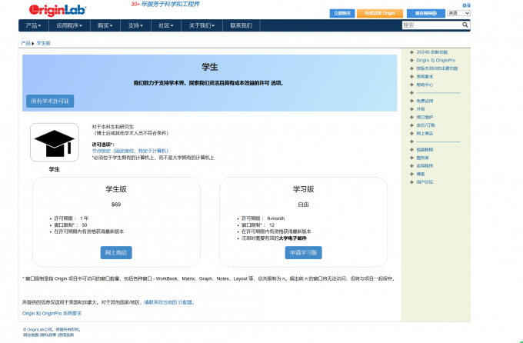This screenshot has width=523, height=343.
Task: Open sidebar link 图形库
Action: tap(422, 158)
